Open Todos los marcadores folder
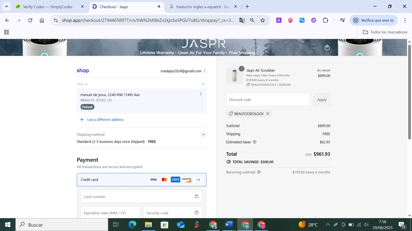Viewport: 412px width, 231px height. pyautogui.click(x=385, y=32)
